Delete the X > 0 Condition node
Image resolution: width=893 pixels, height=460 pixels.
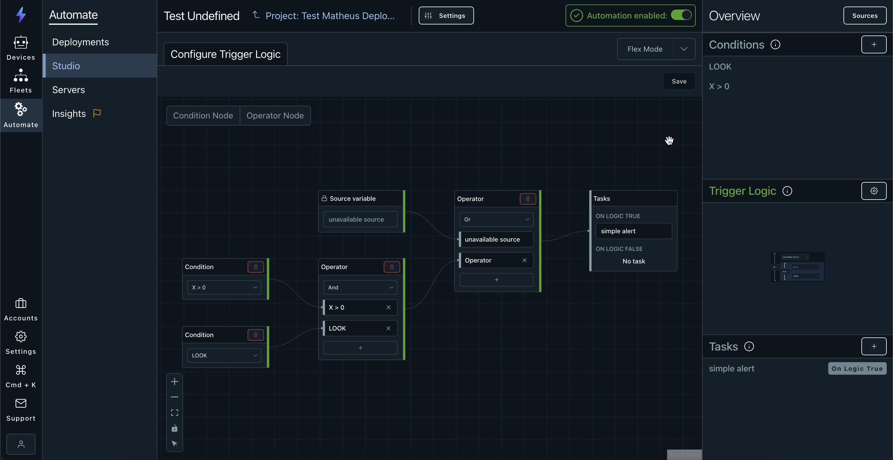tap(255, 267)
